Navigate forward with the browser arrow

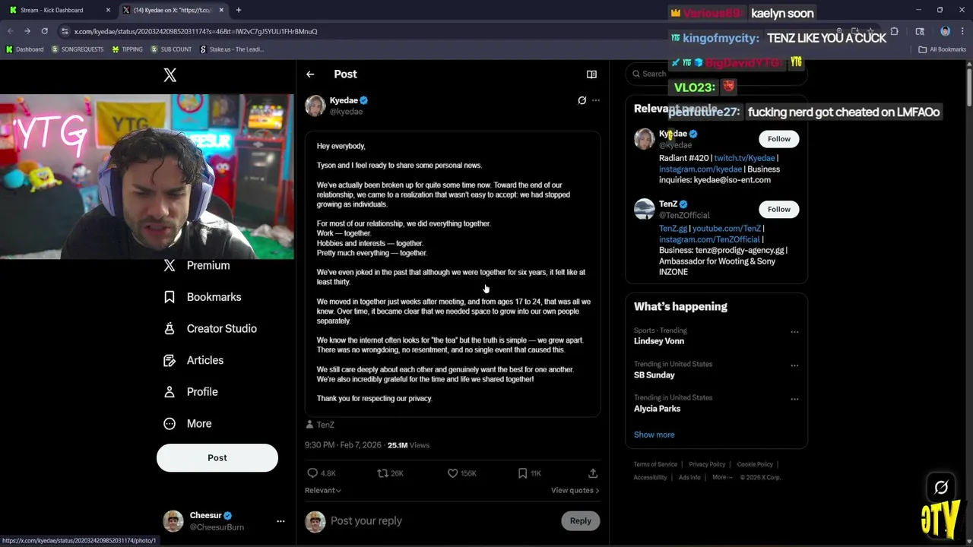27,31
